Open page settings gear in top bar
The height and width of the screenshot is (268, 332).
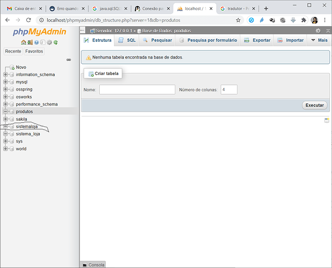click(x=318, y=31)
